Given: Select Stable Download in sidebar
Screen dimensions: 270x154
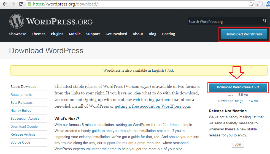Looking at the screenshot, I should [23, 86].
